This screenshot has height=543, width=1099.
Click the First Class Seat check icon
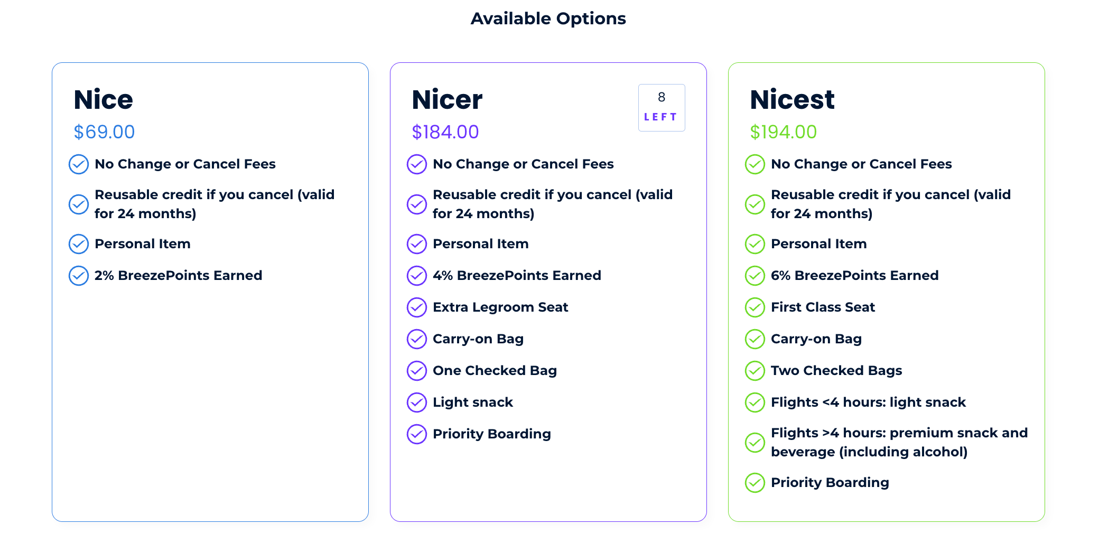755,307
